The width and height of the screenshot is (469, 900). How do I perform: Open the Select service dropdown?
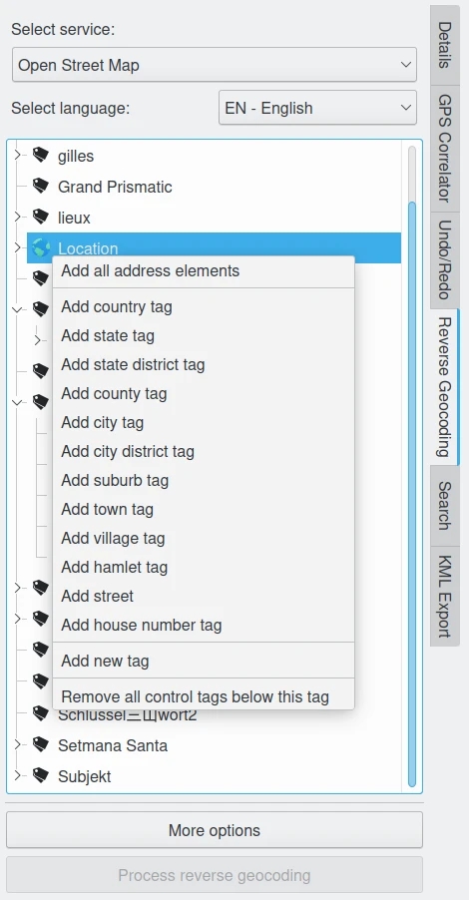pos(215,64)
